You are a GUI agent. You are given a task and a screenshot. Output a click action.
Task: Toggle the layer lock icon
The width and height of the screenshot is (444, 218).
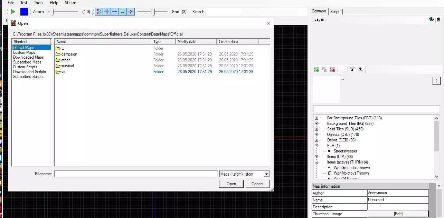438,20
